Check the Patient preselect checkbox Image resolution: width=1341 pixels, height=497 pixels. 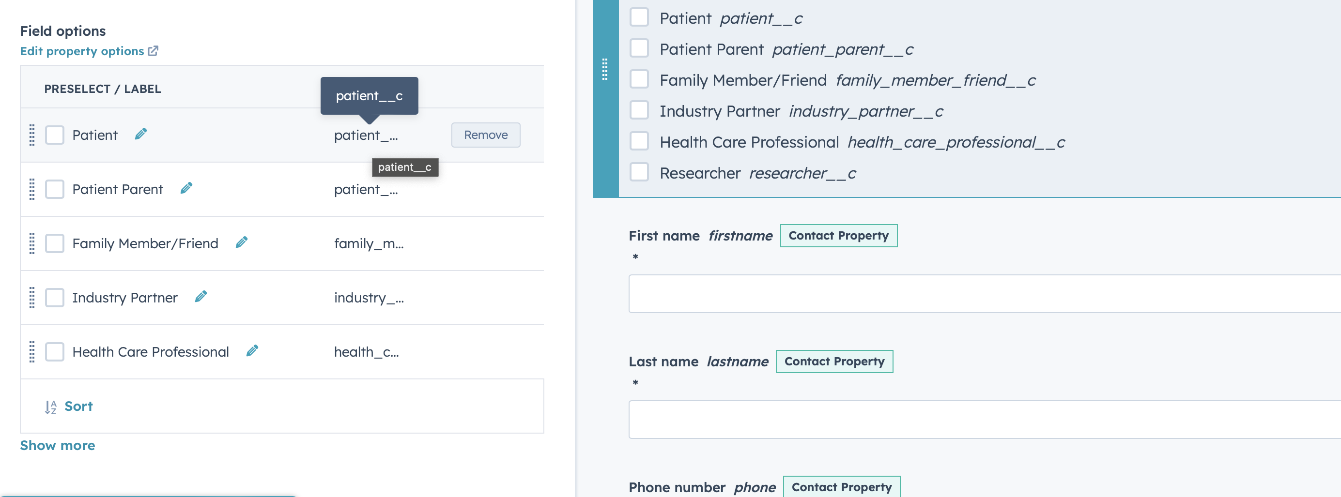coord(54,135)
